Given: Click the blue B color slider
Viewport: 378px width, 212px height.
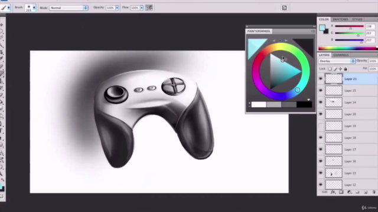Looking at the screenshot, I should 349,40.
